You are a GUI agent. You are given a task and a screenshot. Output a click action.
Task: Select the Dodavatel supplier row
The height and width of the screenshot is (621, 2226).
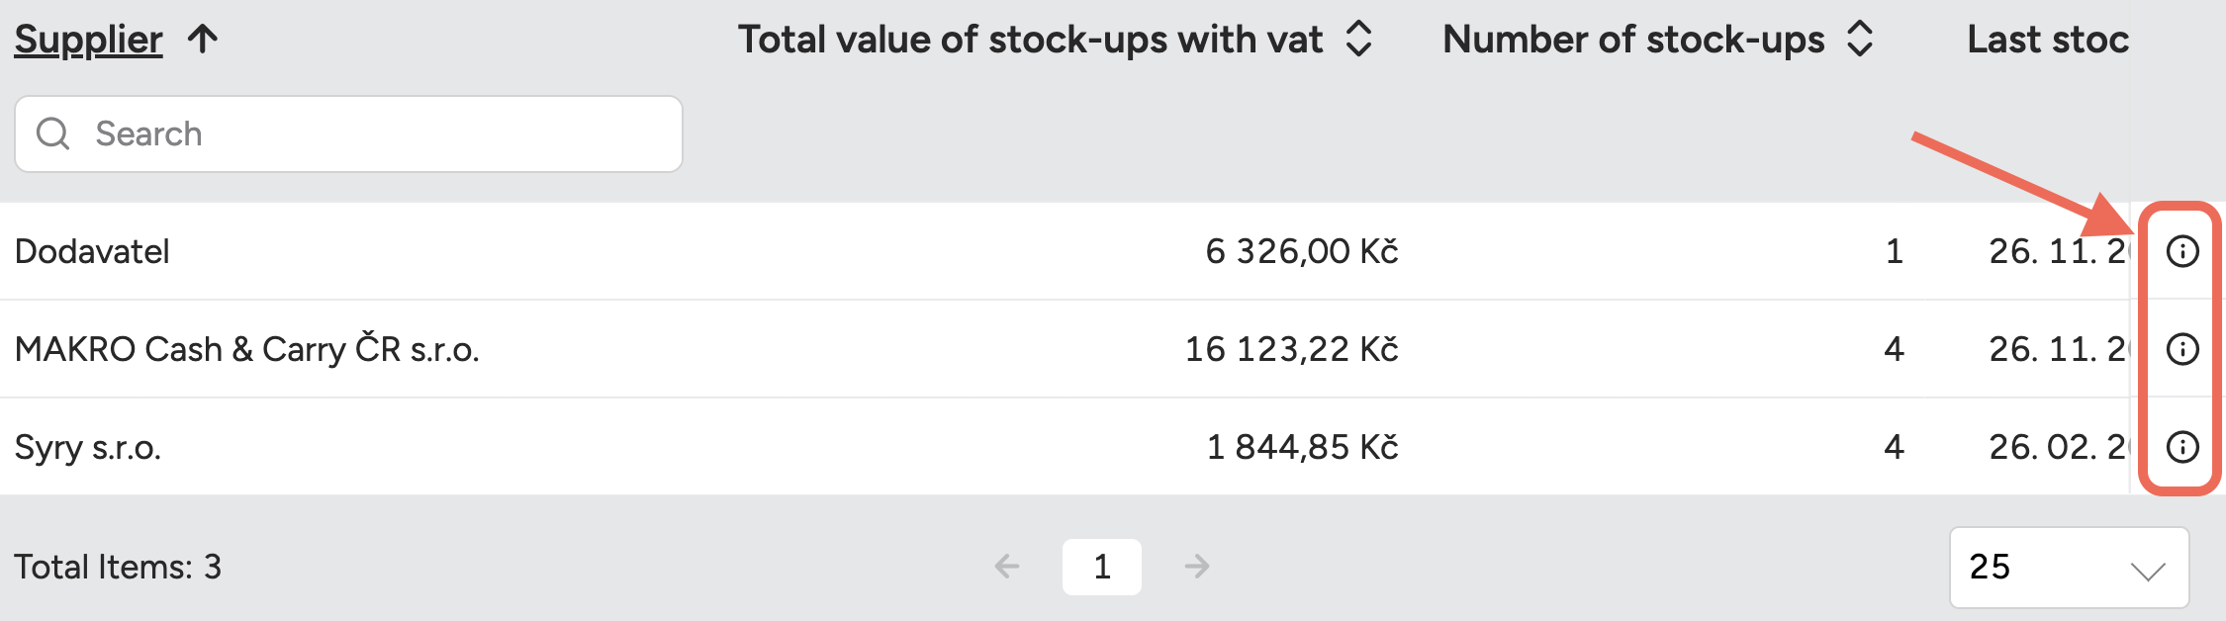(92, 251)
